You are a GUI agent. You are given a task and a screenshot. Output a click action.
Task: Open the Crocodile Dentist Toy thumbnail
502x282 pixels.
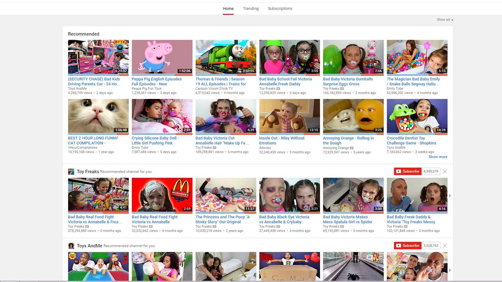[417, 116]
